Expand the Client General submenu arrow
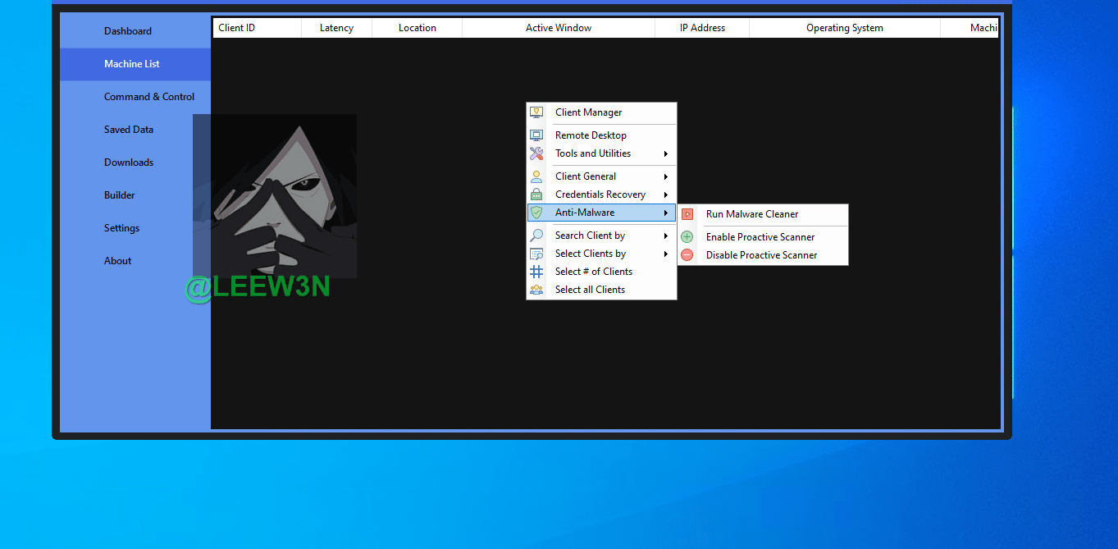Screen dimensions: 1118x549 (x=666, y=176)
